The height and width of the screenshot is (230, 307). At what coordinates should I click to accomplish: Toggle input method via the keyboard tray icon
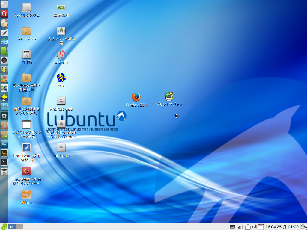[248, 227]
